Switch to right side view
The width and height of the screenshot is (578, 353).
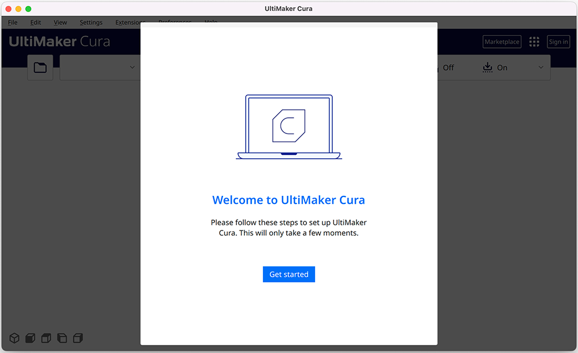point(77,338)
